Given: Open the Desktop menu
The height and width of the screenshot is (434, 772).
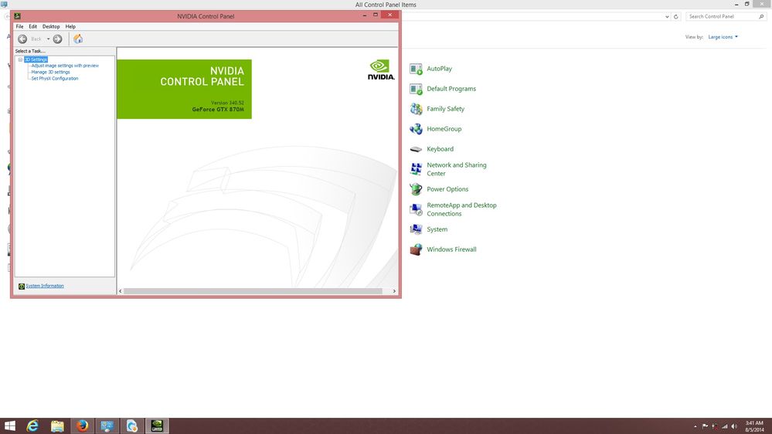Looking at the screenshot, I should click(51, 26).
